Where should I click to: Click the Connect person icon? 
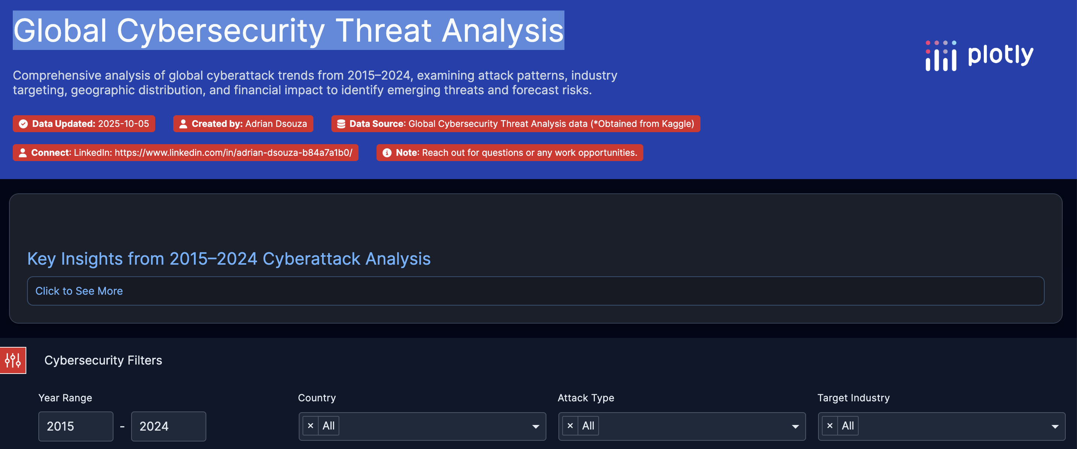click(x=23, y=152)
